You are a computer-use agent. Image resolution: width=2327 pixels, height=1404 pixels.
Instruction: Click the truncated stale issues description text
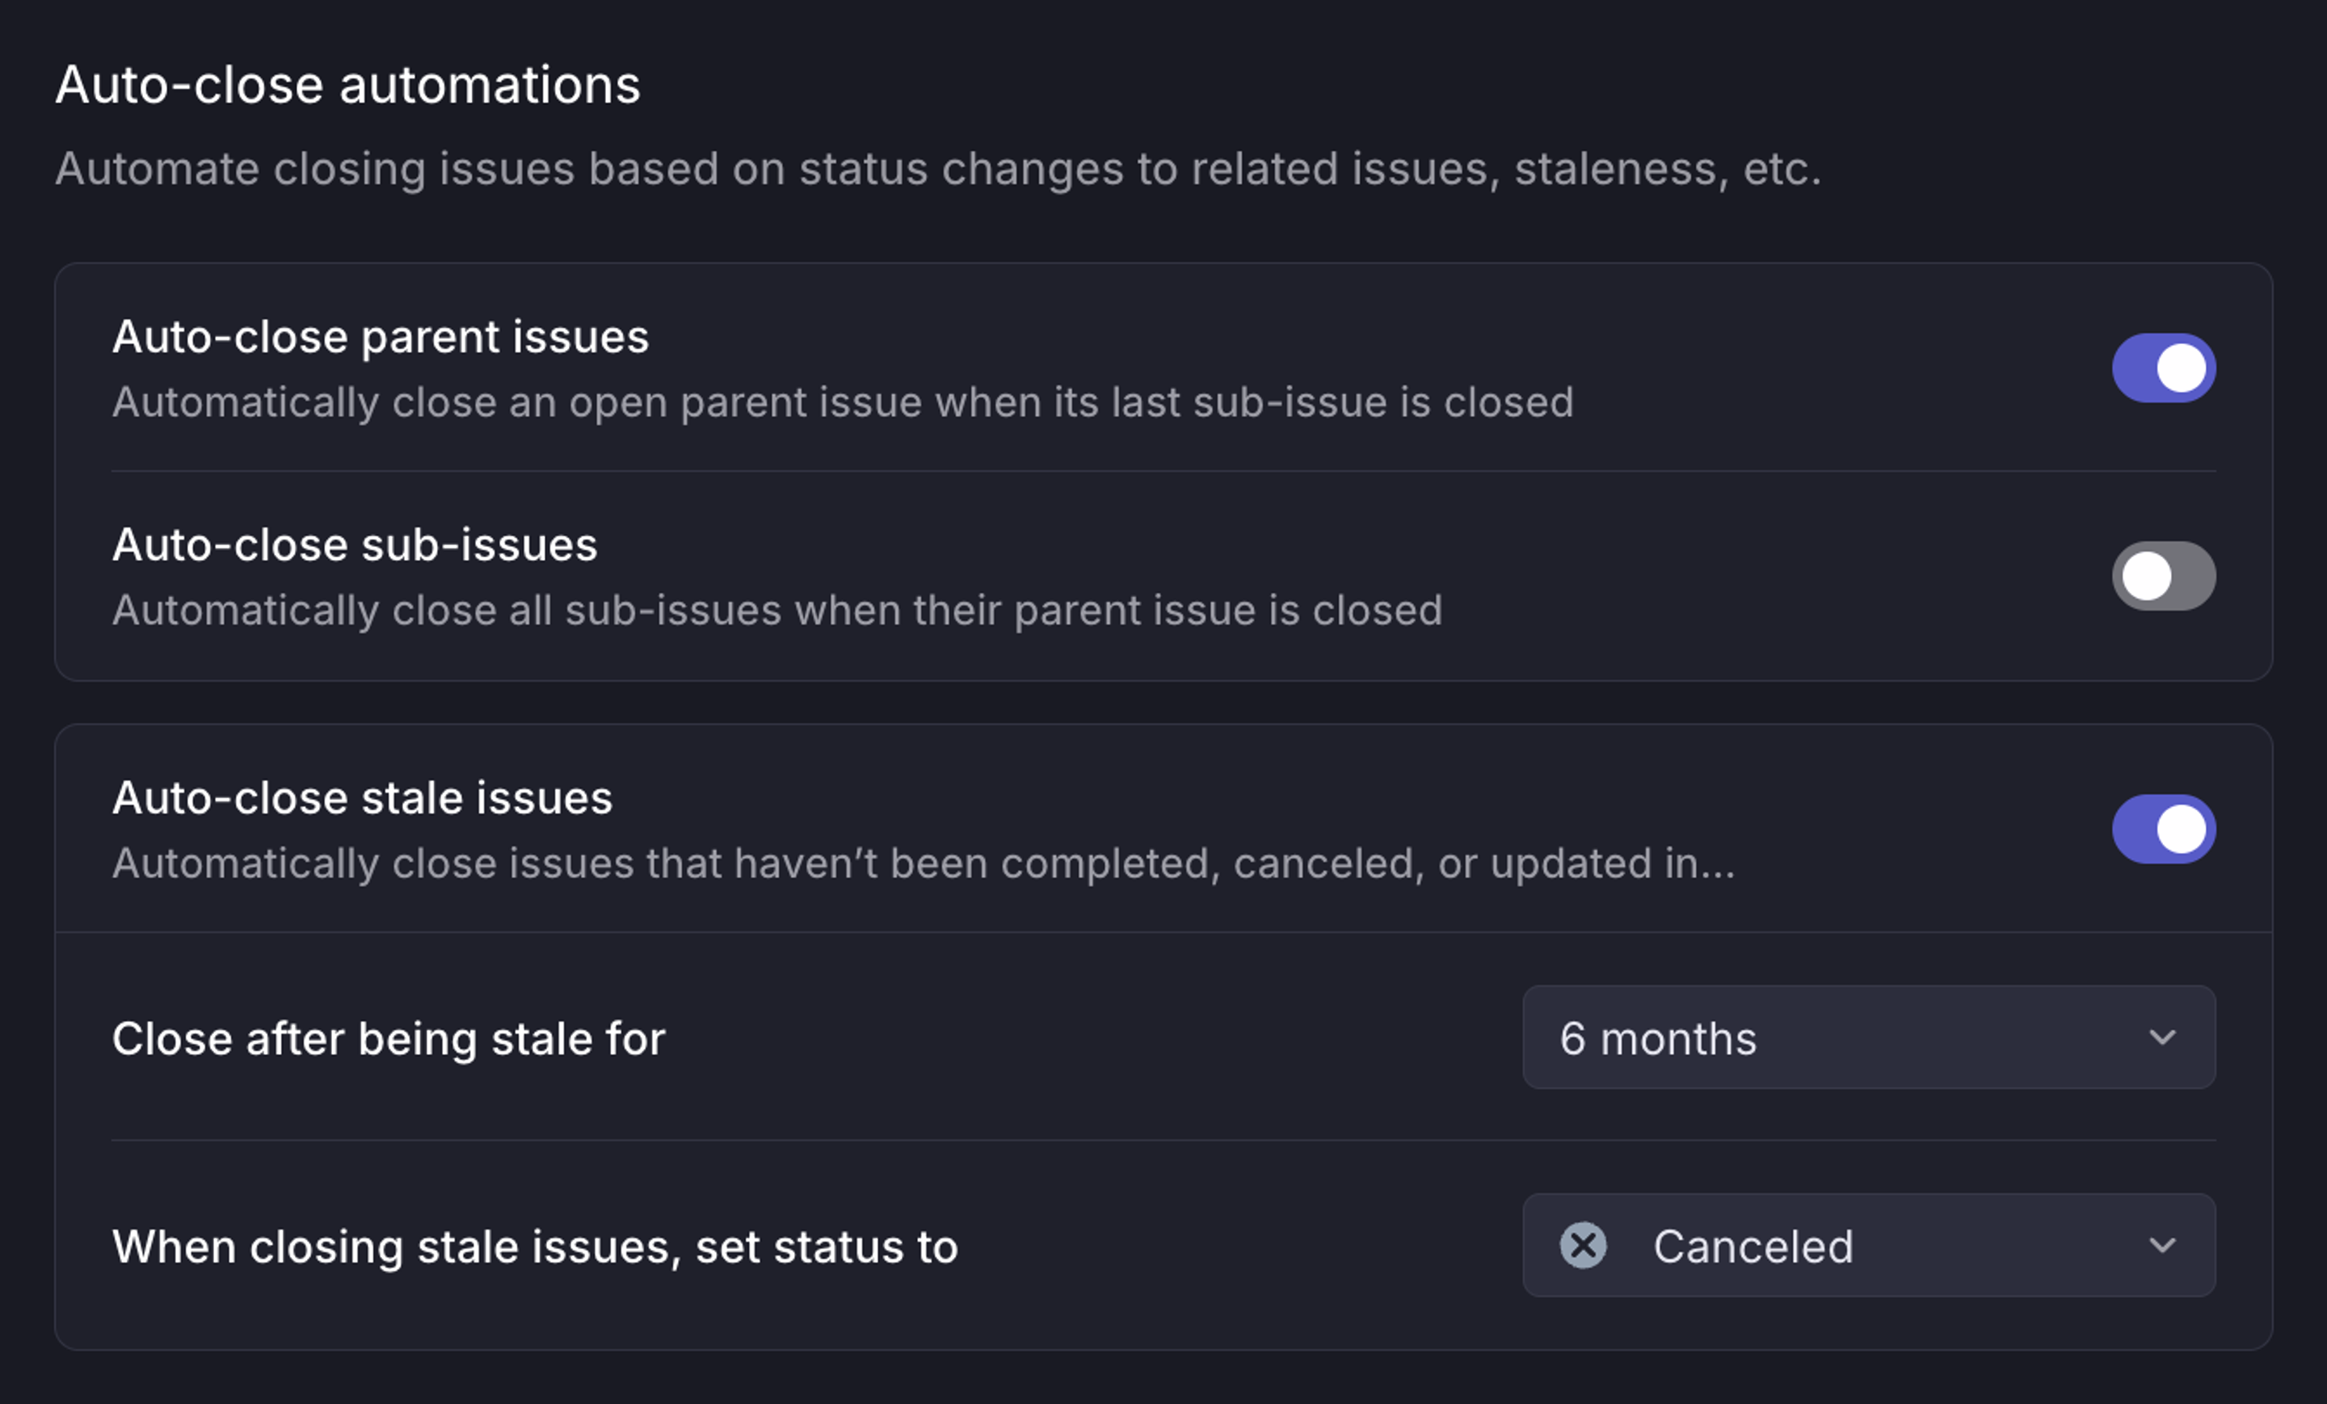pyautogui.click(x=924, y=862)
